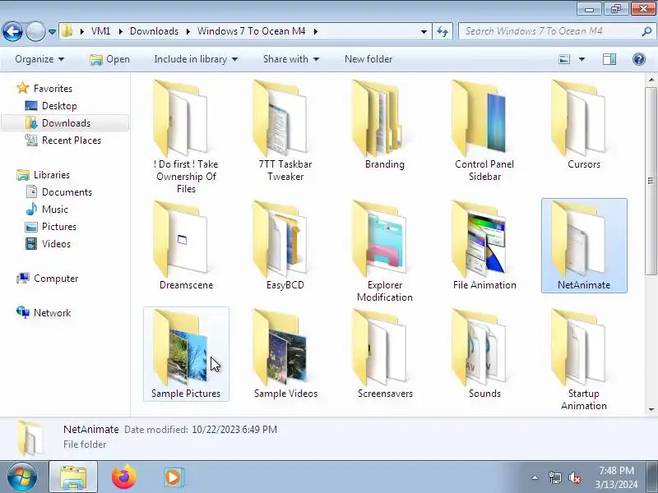Image resolution: width=658 pixels, height=493 pixels.
Task: Click the muted volume tray icon
Action: (574, 477)
